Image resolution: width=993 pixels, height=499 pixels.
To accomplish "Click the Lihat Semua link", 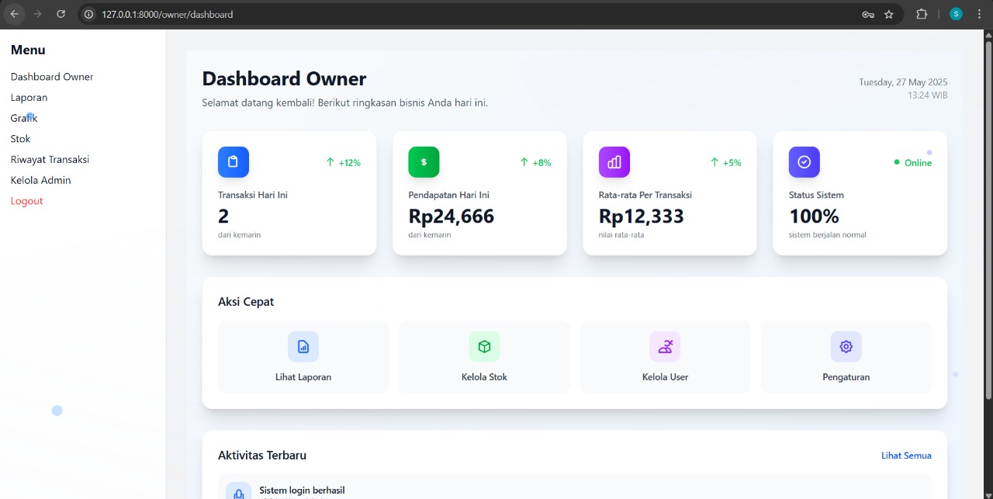I will pos(906,456).
